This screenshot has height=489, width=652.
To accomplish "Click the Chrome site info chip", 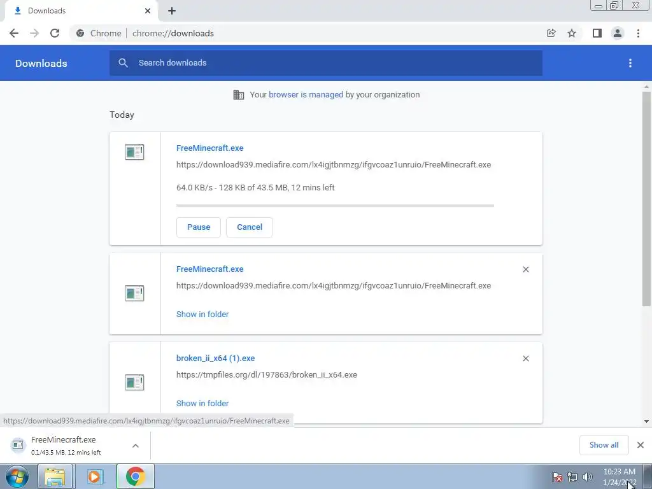I will click(x=99, y=33).
